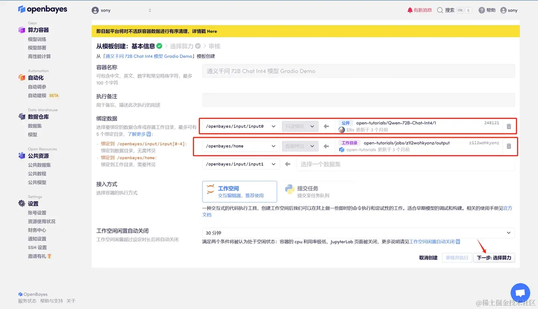The image size is (538, 309).
Task: Click the left arrow icon beside input0 binding
Action: [x=326, y=126]
